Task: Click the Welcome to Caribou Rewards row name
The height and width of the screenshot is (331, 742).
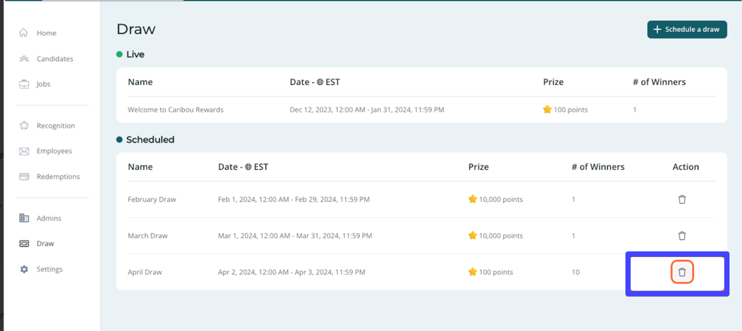Action: (x=176, y=110)
